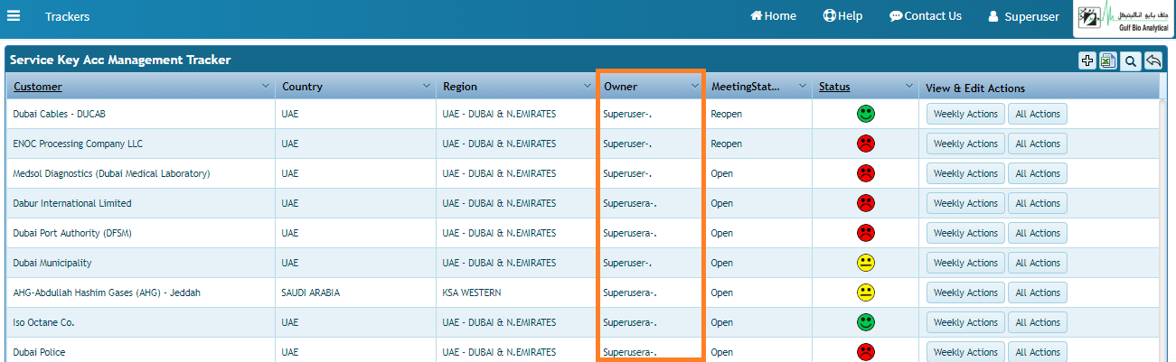Select customer ENOC Processing Company LLC
1176x362 pixels.
(78, 144)
